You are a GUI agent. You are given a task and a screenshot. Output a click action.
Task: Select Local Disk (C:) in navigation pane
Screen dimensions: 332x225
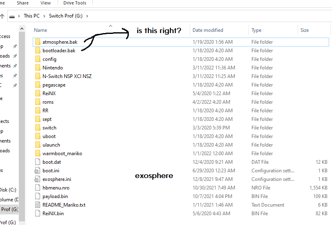8,190
